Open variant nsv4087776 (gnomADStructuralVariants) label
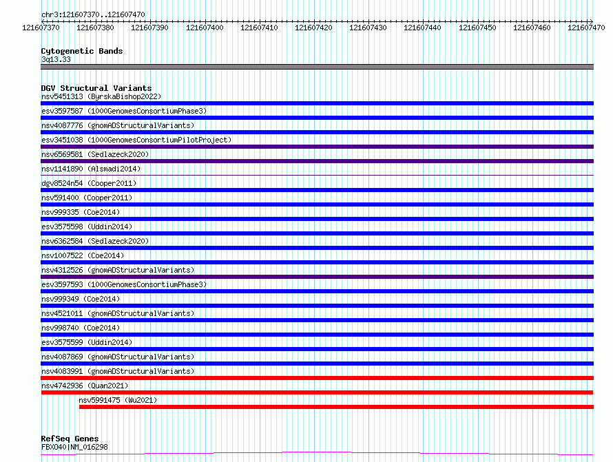Viewport: 613px width, 462px height. point(118,125)
